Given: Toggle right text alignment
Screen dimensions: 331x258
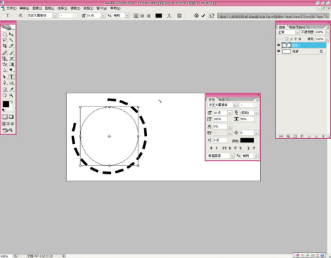Looking at the screenshot, I should (x=148, y=16).
